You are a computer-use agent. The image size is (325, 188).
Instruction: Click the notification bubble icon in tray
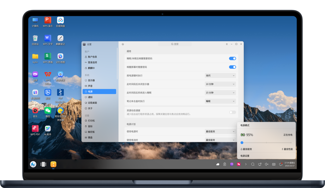[x=280, y=164]
